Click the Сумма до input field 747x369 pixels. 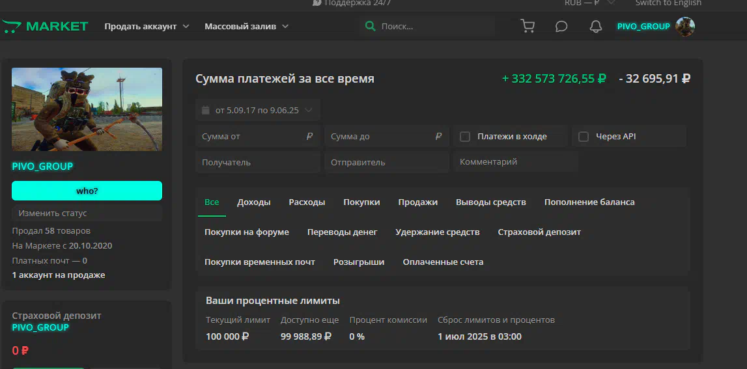click(387, 137)
